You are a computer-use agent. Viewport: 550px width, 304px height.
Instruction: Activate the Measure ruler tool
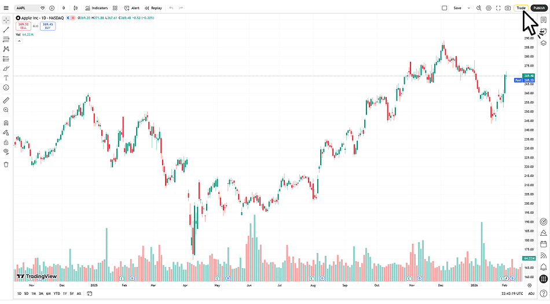6,100
